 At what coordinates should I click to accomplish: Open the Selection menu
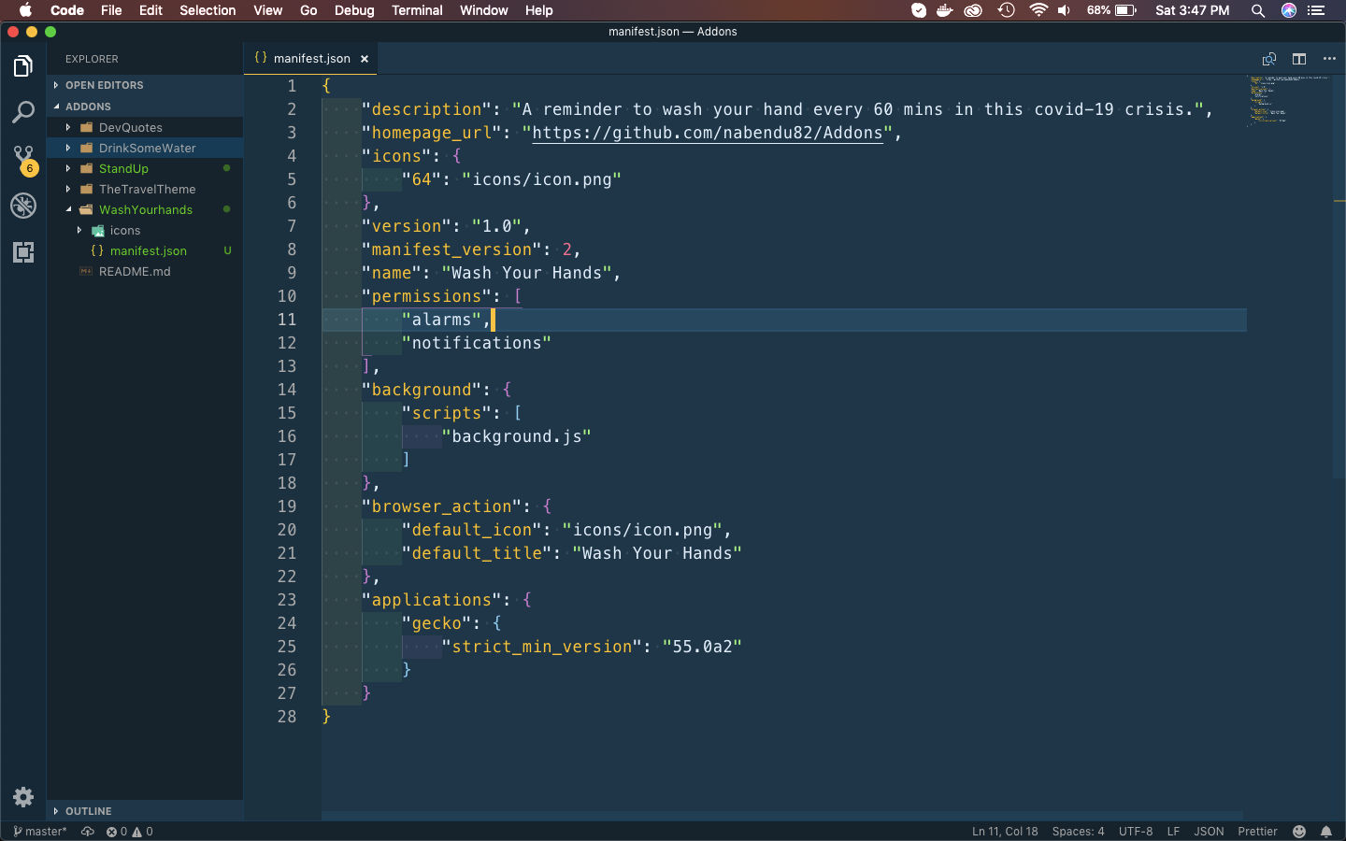208,10
